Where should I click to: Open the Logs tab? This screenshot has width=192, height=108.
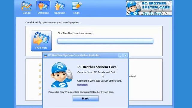(x=76, y=8)
